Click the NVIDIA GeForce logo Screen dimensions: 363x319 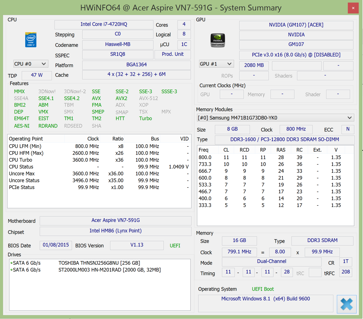click(x=218, y=40)
